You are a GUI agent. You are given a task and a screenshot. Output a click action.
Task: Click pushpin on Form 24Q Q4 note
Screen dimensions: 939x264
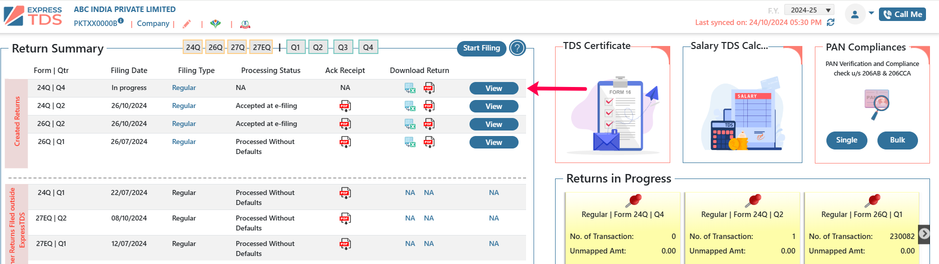[x=634, y=200]
